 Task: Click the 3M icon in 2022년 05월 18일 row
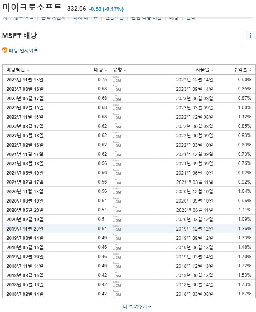point(117,135)
